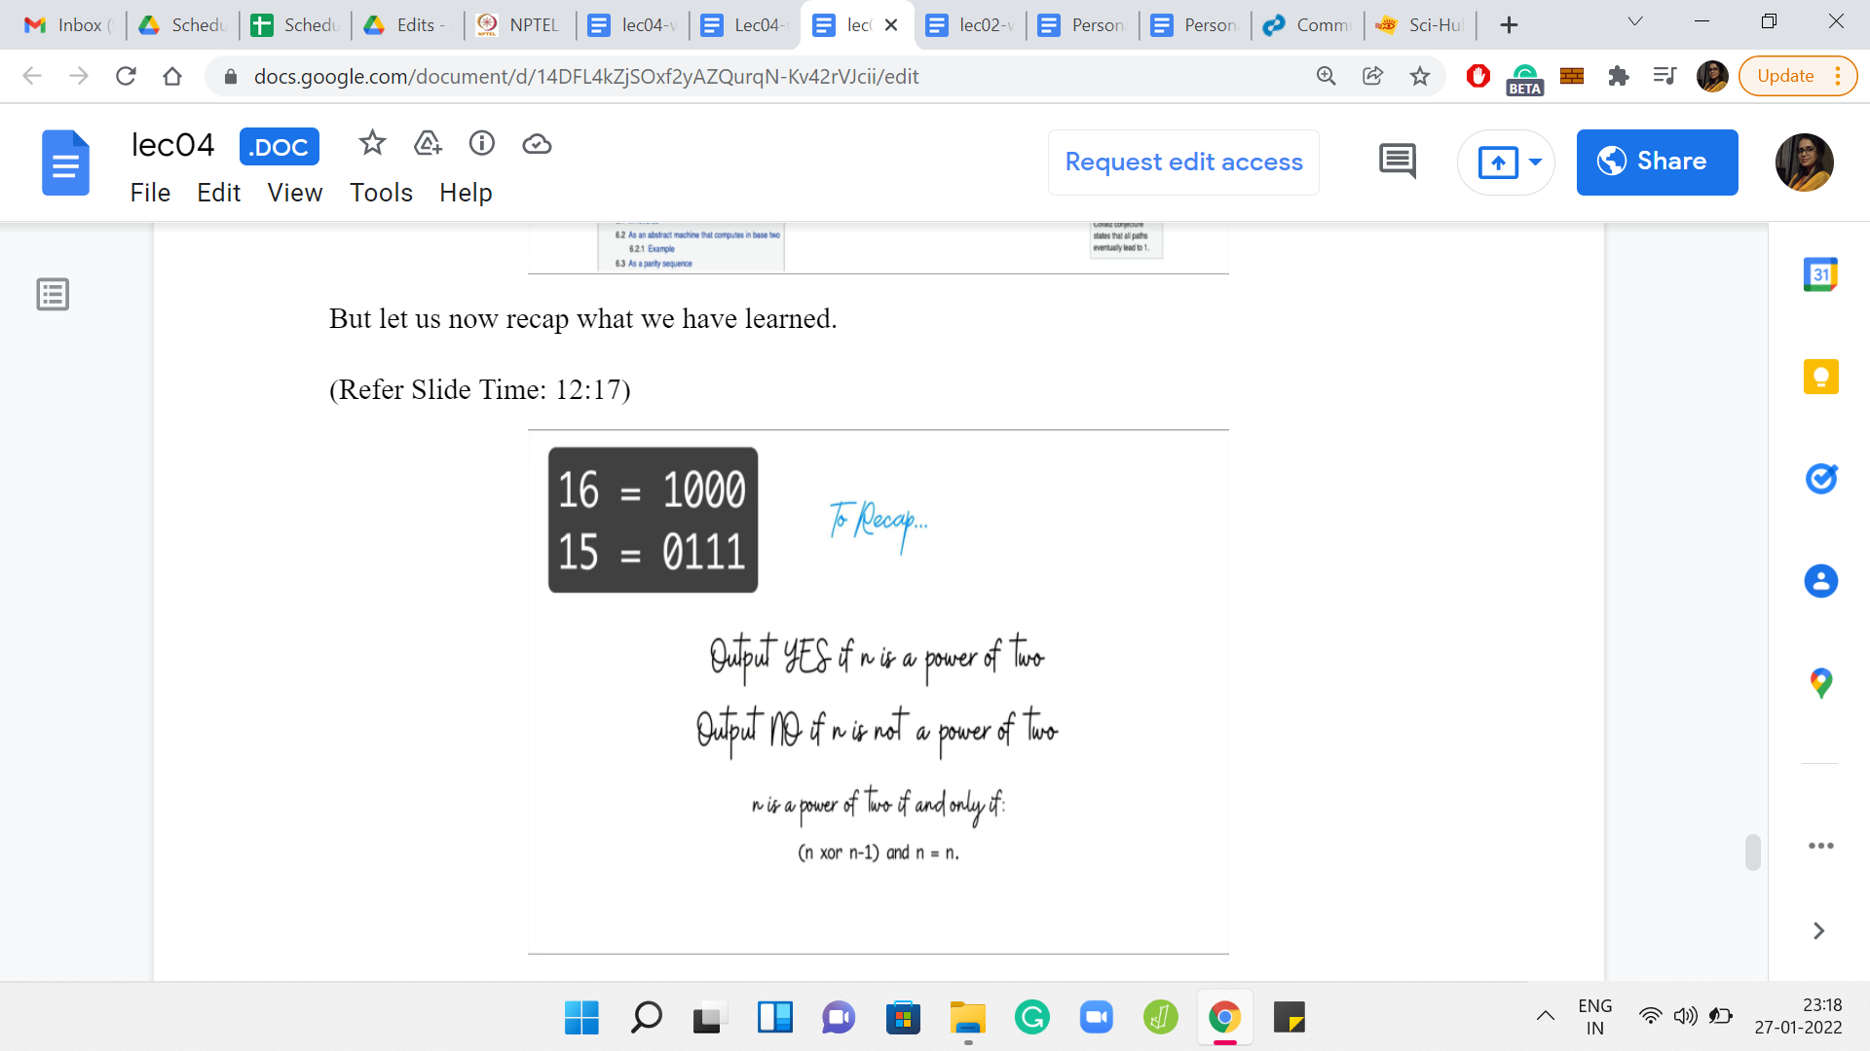This screenshot has width=1870, height=1051.
Task: Click Request edit access button
Action: pyautogui.click(x=1183, y=162)
